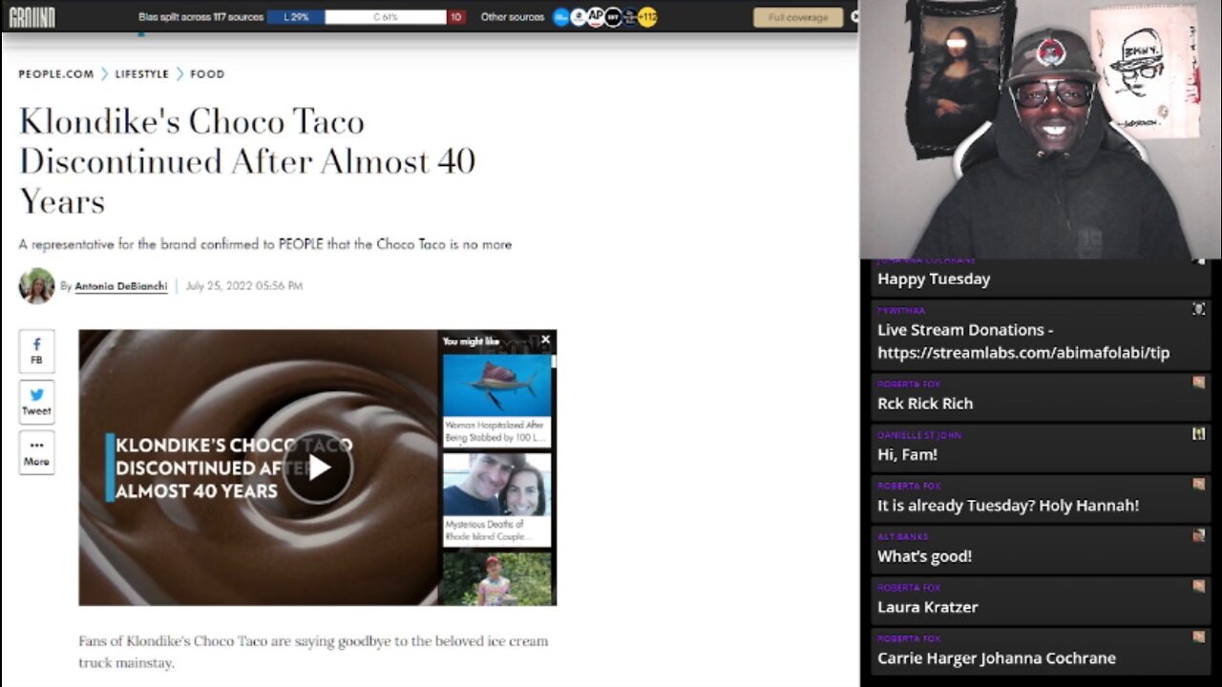Click 'It is already Tuesday? Holy Hannah!' message
The width and height of the screenshot is (1222, 687).
pos(1008,506)
